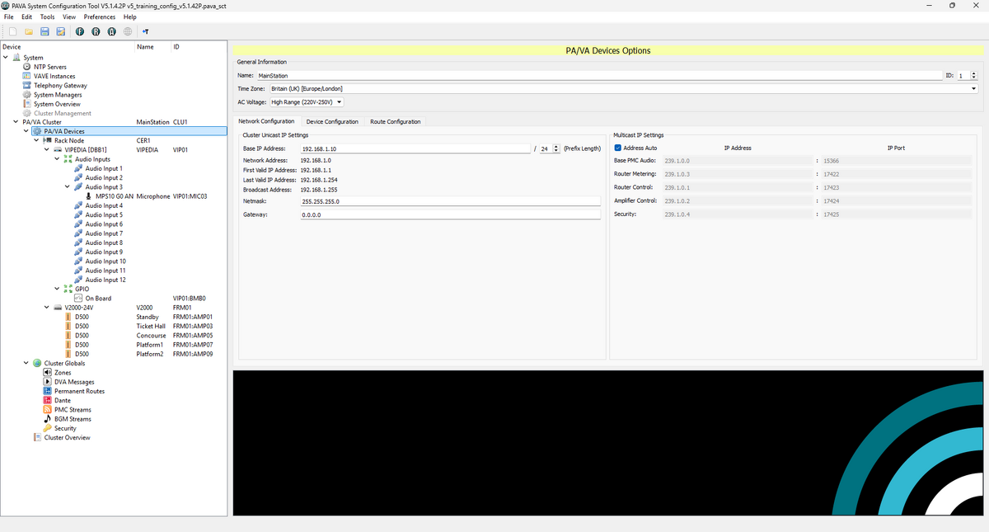The width and height of the screenshot is (989, 532).
Task: Collapse the System tree node
Action: [x=6, y=58]
